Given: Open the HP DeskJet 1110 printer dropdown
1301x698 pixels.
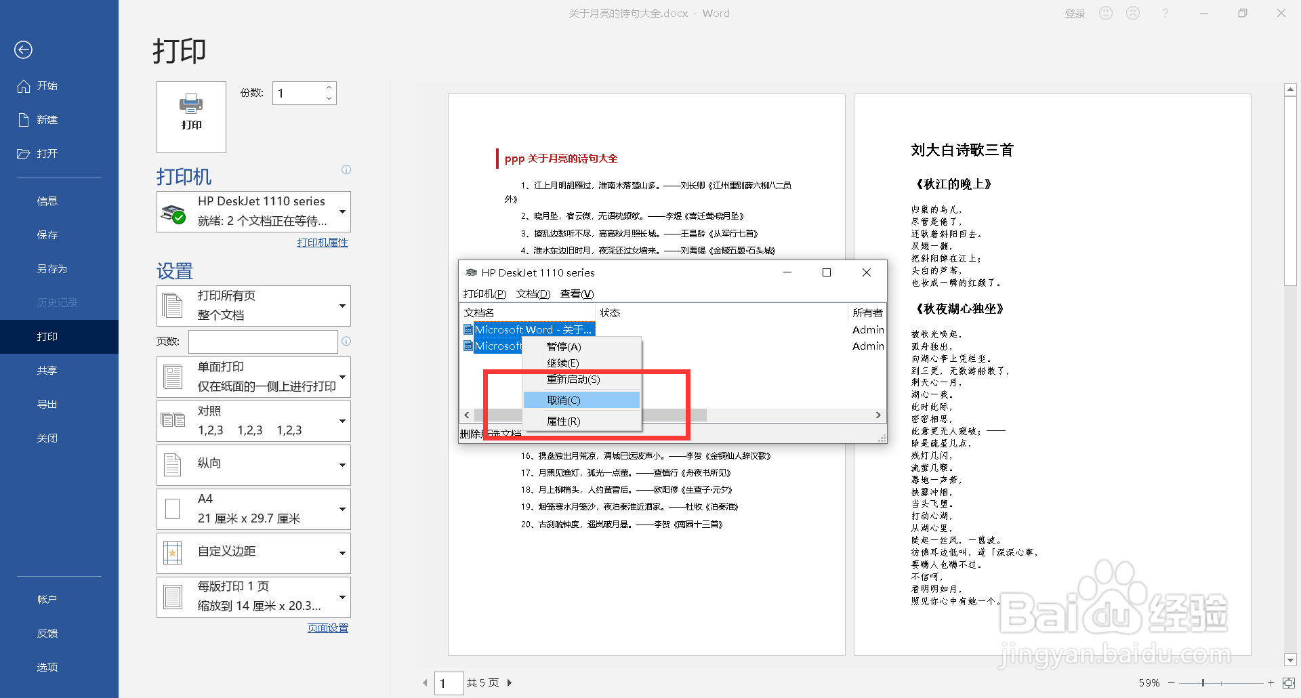Looking at the screenshot, I should coord(253,211).
